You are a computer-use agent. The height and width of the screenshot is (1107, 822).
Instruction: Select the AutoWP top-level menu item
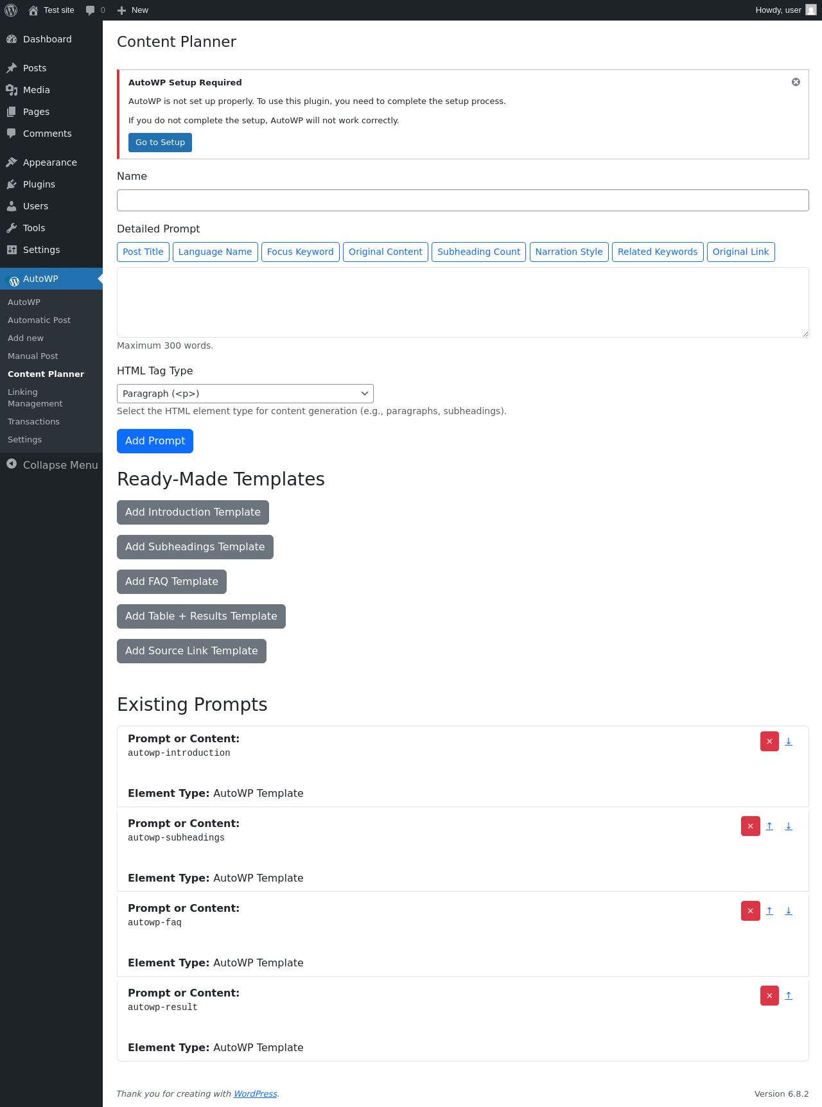tap(51, 279)
